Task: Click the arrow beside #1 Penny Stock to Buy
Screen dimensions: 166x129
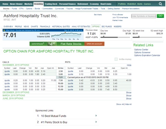Action: 96,122
